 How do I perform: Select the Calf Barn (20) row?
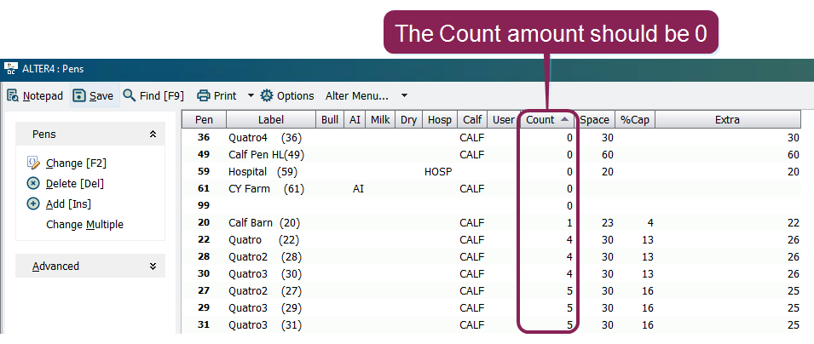tap(491, 222)
